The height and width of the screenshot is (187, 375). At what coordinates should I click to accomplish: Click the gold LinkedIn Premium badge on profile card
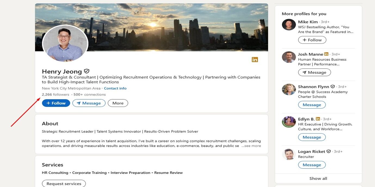[255, 60]
